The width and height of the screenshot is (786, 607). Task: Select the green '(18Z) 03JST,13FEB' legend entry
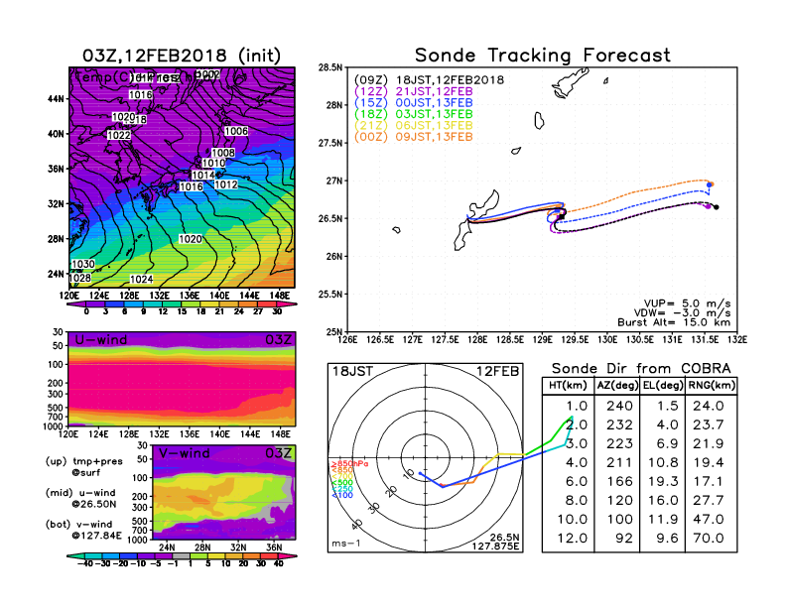click(x=414, y=114)
